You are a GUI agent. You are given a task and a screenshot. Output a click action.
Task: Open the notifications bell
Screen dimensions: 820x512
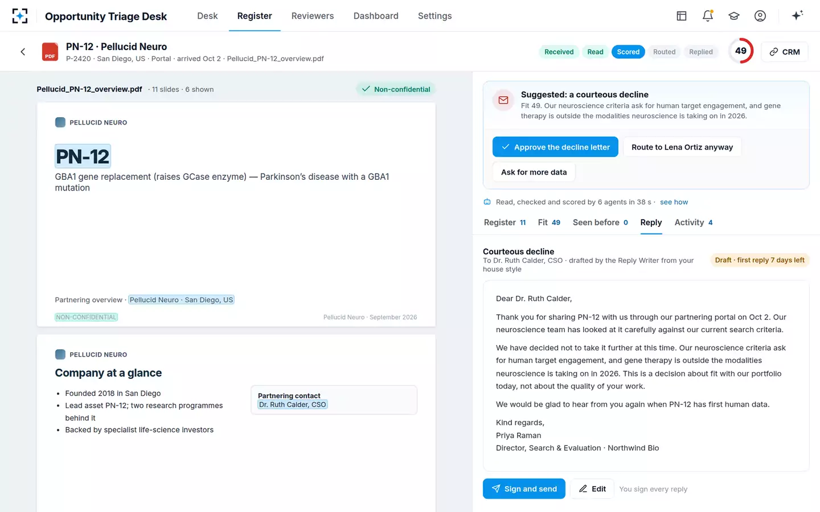pos(708,16)
